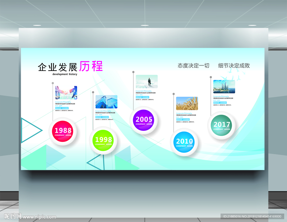
Task: Select the businessman photo above 2005
Action: [x=147, y=82]
